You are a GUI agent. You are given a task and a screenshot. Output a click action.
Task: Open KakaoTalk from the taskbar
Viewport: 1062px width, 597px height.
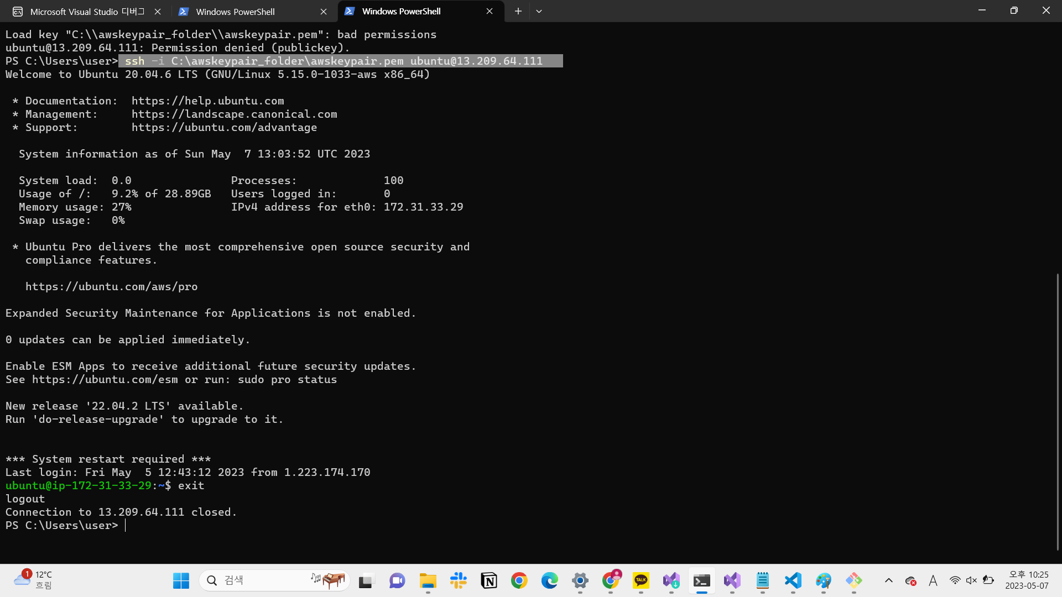coord(641,580)
